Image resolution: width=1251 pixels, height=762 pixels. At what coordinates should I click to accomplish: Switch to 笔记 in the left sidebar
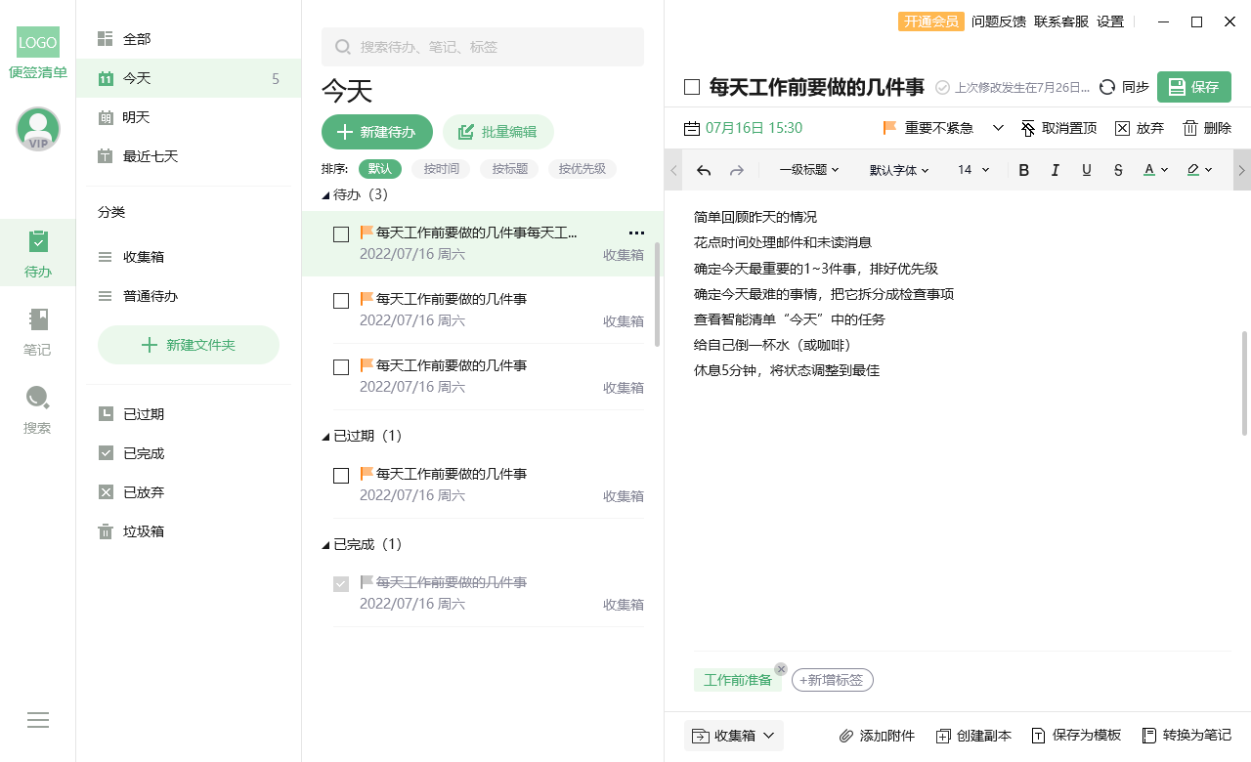[x=37, y=332]
